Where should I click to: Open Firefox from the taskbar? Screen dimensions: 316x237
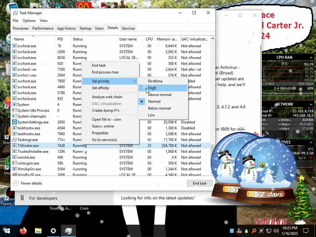[x=23, y=231]
